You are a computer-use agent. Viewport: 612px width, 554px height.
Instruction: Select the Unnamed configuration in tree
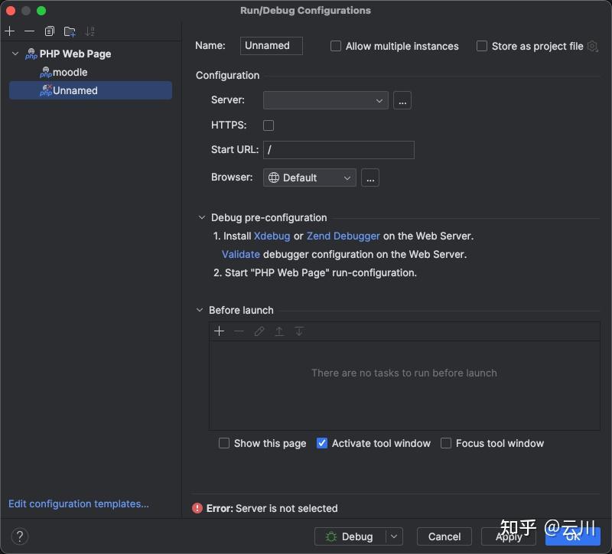tap(75, 90)
